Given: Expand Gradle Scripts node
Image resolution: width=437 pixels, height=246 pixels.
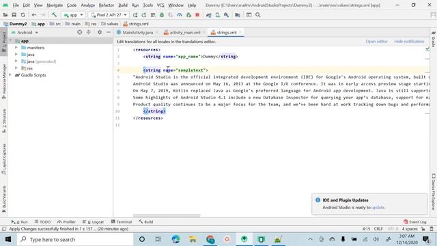Looking at the screenshot, I should (x=10, y=74).
